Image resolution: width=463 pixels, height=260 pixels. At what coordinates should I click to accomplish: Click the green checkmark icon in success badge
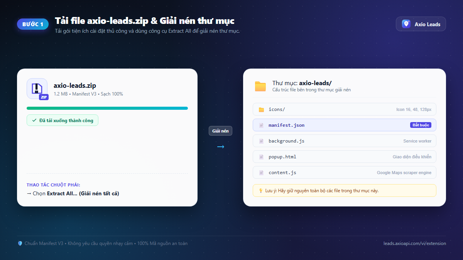34,121
